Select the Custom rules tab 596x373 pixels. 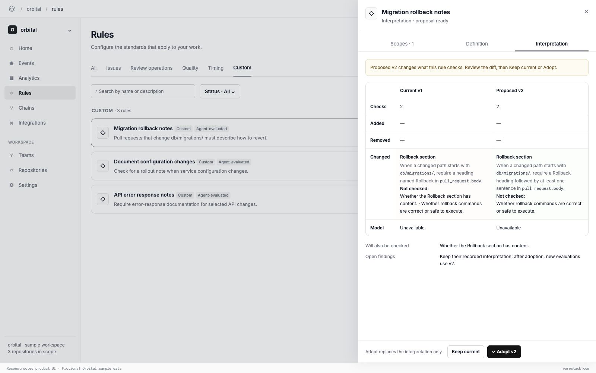242,68
